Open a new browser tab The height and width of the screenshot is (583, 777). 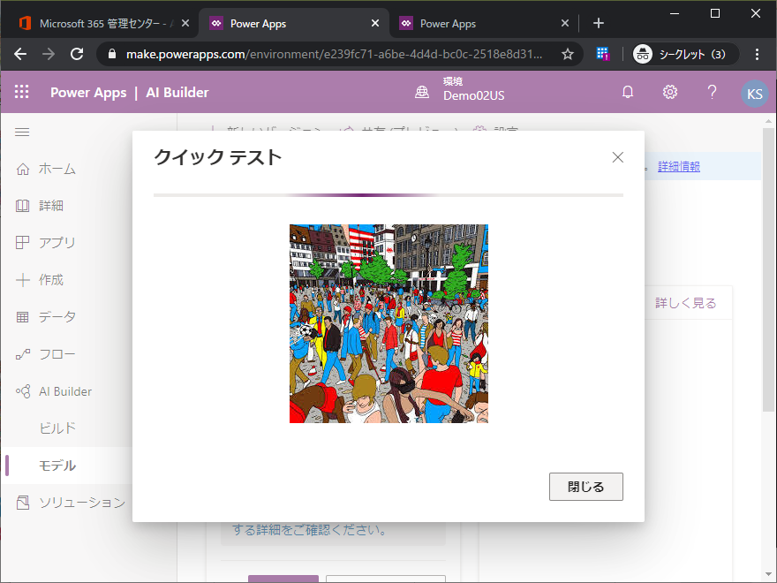(598, 23)
